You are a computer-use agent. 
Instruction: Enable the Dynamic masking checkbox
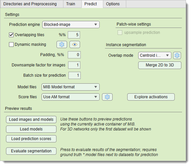(11, 44)
